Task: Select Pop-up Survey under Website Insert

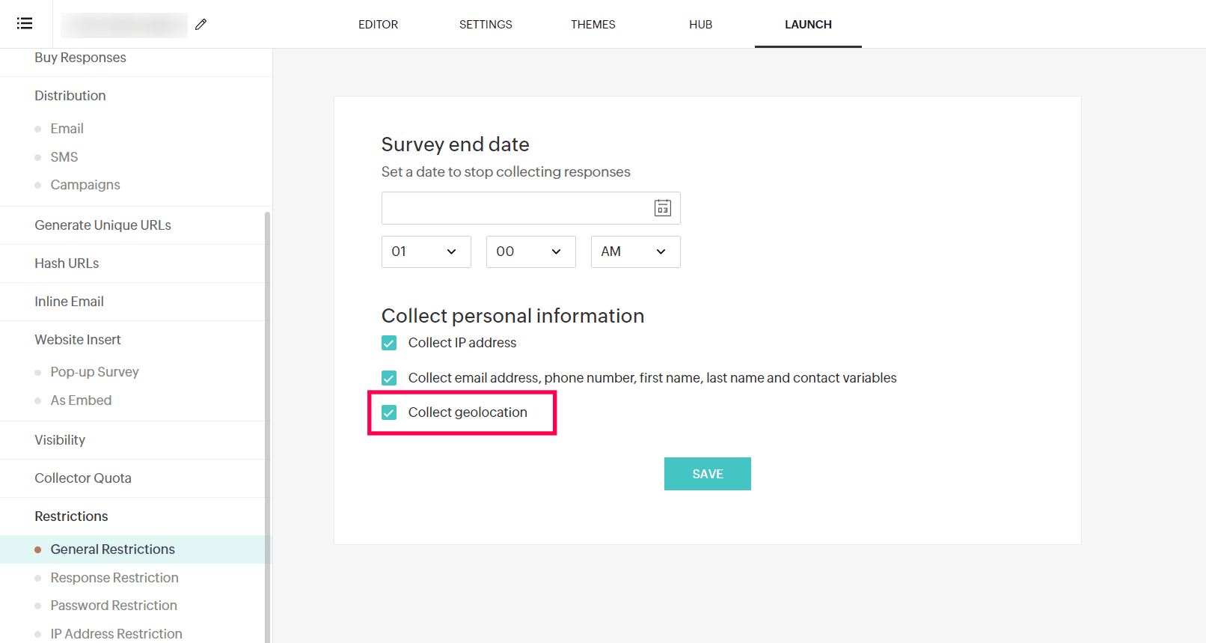Action: point(94,372)
